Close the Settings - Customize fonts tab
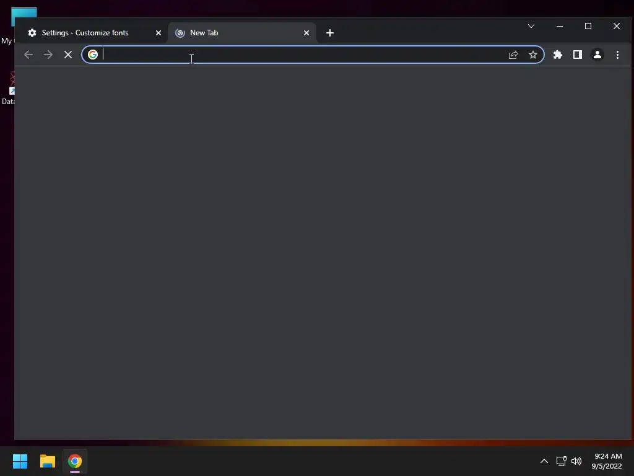The image size is (634, 476). [x=158, y=33]
